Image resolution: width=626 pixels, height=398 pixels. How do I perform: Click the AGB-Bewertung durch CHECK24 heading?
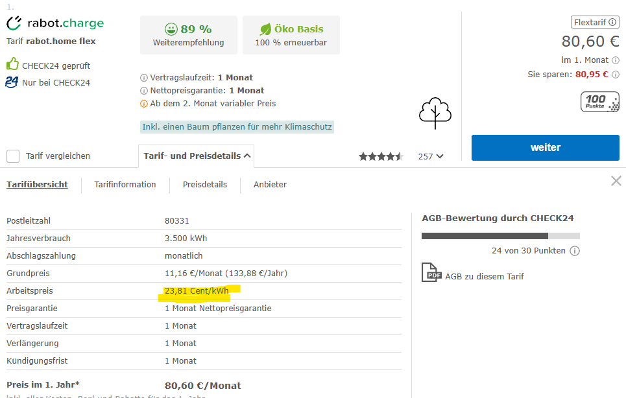[498, 218]
